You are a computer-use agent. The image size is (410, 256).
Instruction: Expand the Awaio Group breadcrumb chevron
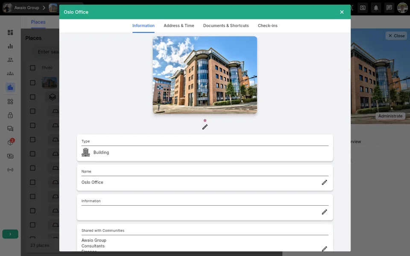pos(44,8)
